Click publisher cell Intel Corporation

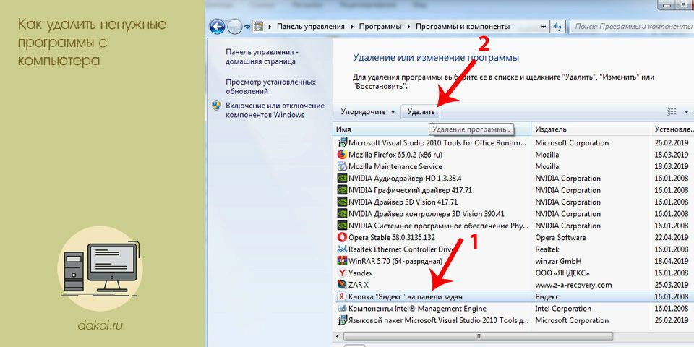563,309
